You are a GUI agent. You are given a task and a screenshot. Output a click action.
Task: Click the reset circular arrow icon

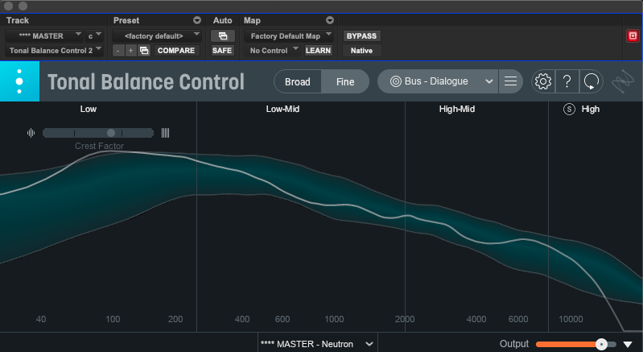[x=591, y=81]
